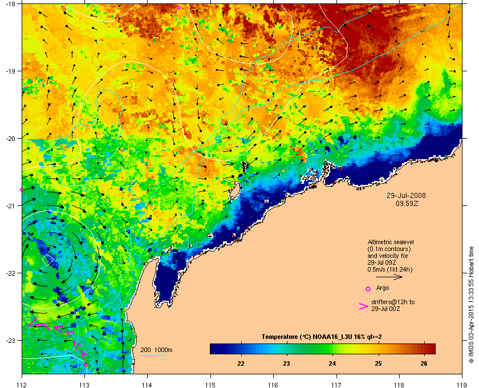Click the 'Argo' legend label
The image size is (479, 388).
pos(383,288)
